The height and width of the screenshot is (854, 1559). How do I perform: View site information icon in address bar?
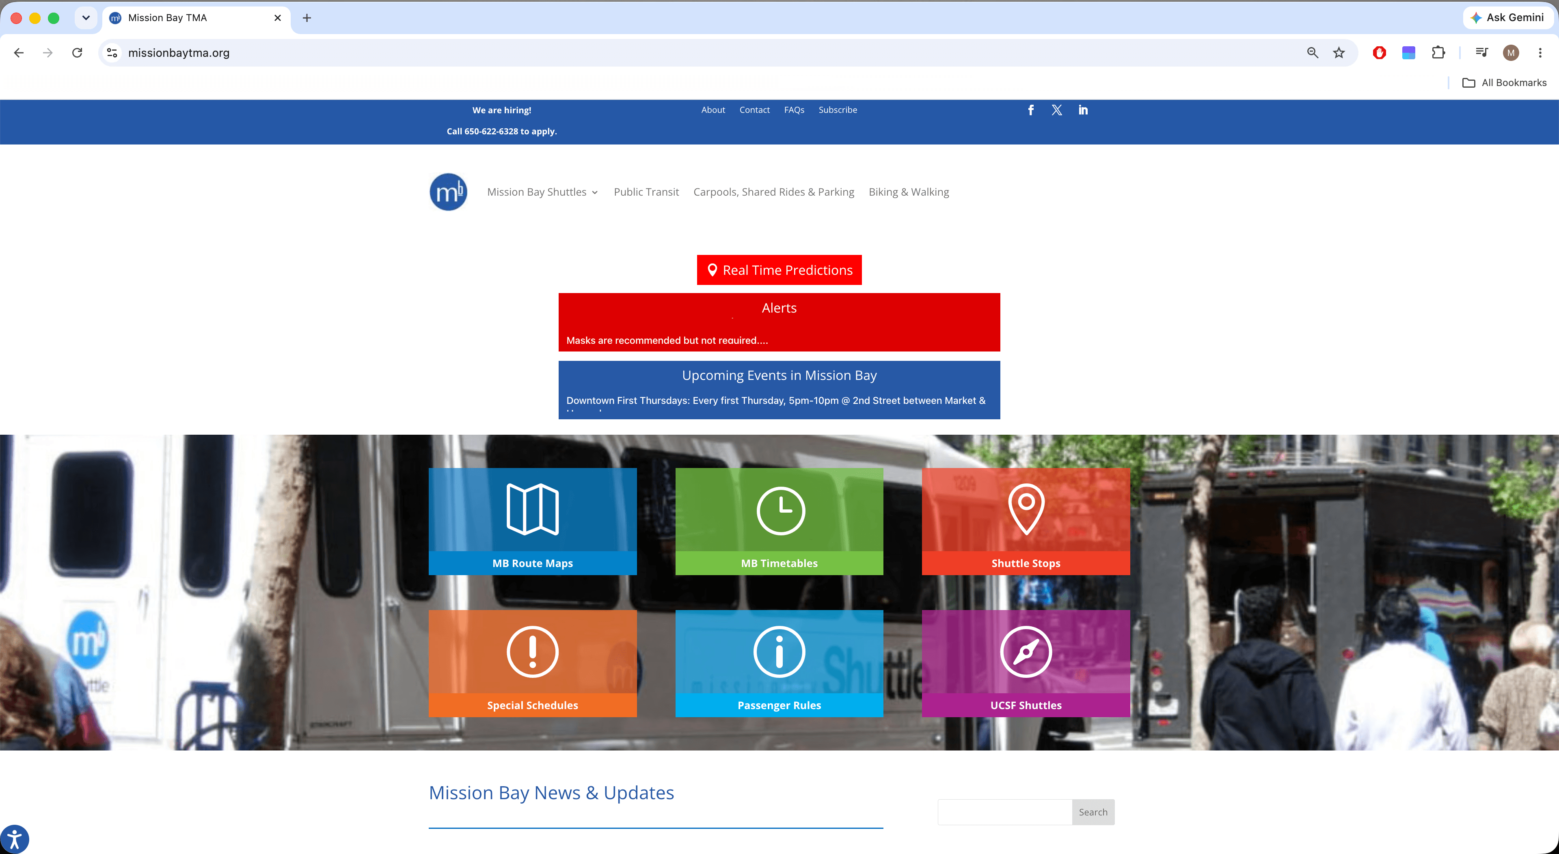[112, 53]
